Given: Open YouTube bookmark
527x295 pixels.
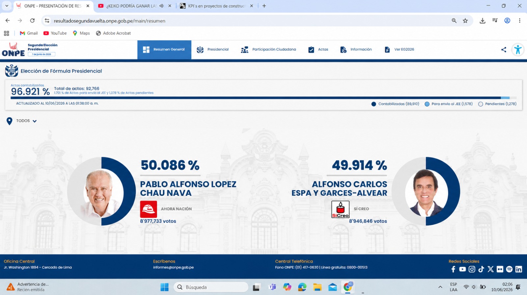Looking at the screenshot, I should point(55,33).
